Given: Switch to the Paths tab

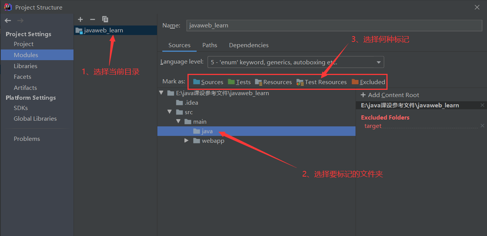Looking at the screenshot, I should (x=210, y=45).
